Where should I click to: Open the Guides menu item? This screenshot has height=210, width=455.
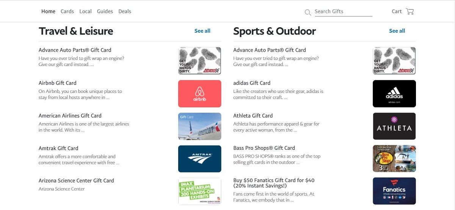pyautogui.click(x=105, y=11)
